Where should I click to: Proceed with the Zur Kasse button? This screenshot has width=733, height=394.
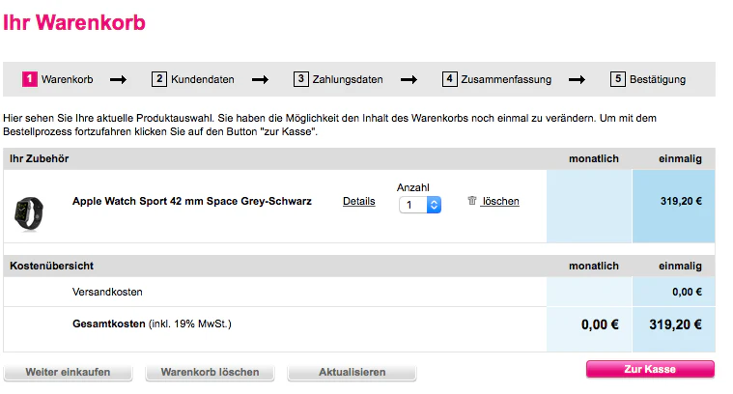tap(650, 369)
